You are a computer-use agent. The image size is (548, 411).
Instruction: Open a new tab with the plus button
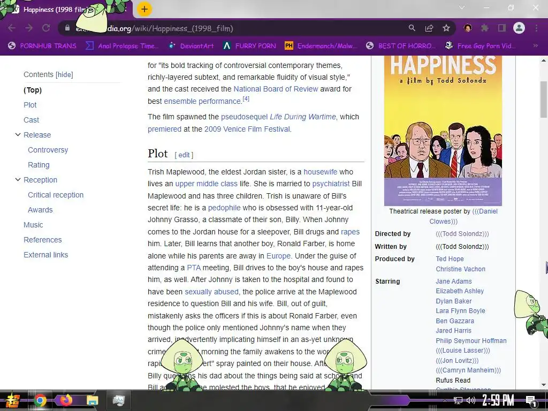[x=144, y=10]
